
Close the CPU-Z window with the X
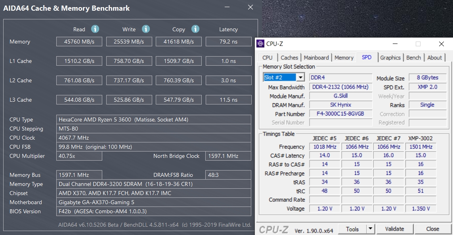pos(441,44)
